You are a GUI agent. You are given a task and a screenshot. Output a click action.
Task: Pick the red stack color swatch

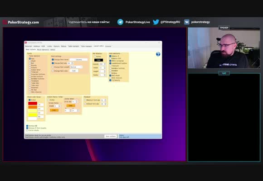point(33,103)
